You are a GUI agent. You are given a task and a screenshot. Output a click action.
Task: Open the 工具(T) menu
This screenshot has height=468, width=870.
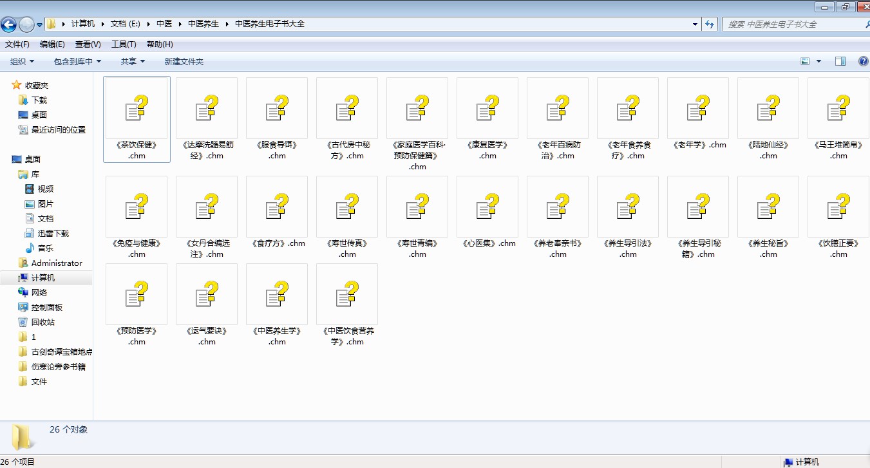coord(124,44)
